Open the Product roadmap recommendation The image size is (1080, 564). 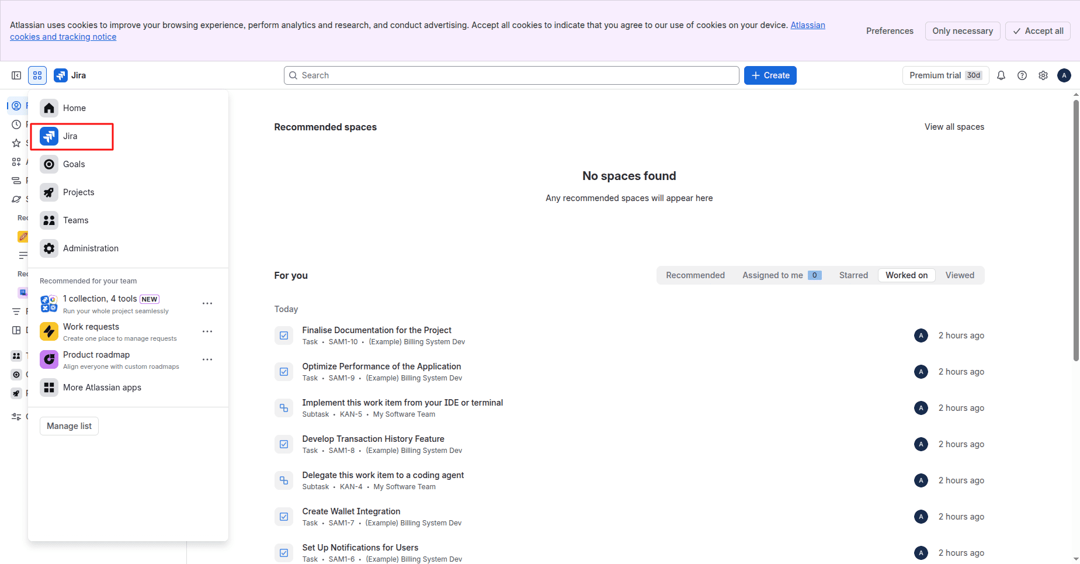coord(116,360)
